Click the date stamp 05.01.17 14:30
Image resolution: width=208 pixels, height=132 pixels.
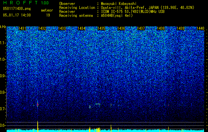tap(17, 15)
